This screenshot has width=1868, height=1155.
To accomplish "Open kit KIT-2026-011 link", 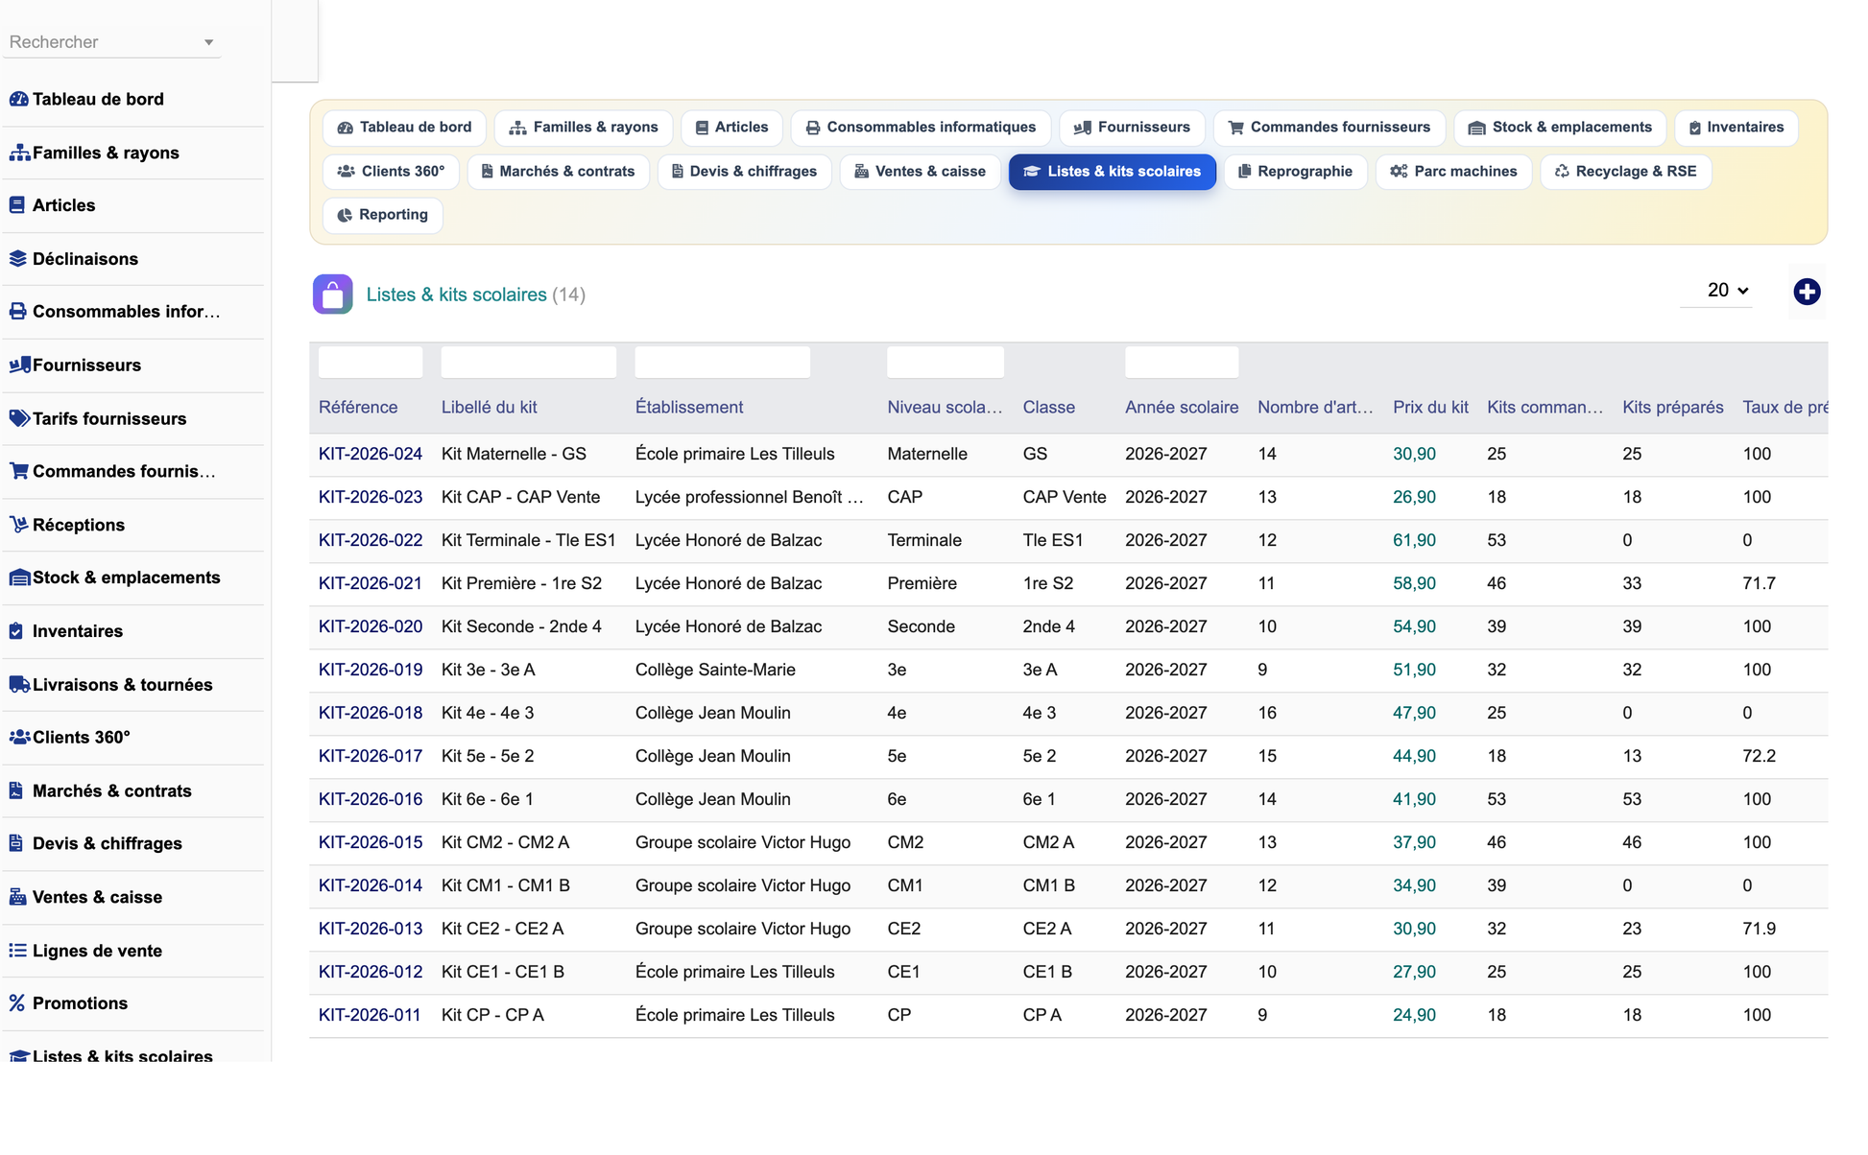I will pyautogui.click(x=370, y=1015).
